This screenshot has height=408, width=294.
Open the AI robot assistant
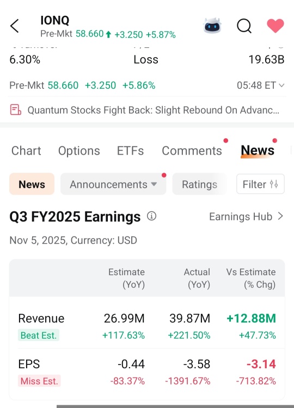[212, 26]
